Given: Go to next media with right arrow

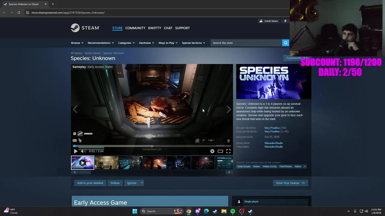Looking at the screenshot, I should click(x=229, y=109).
